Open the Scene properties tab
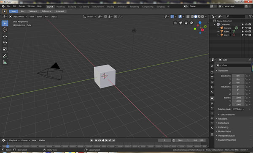 pos(212,87)
